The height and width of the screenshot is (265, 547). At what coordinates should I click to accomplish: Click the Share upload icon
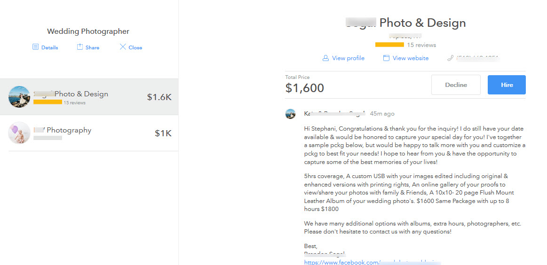pos(80,47)
